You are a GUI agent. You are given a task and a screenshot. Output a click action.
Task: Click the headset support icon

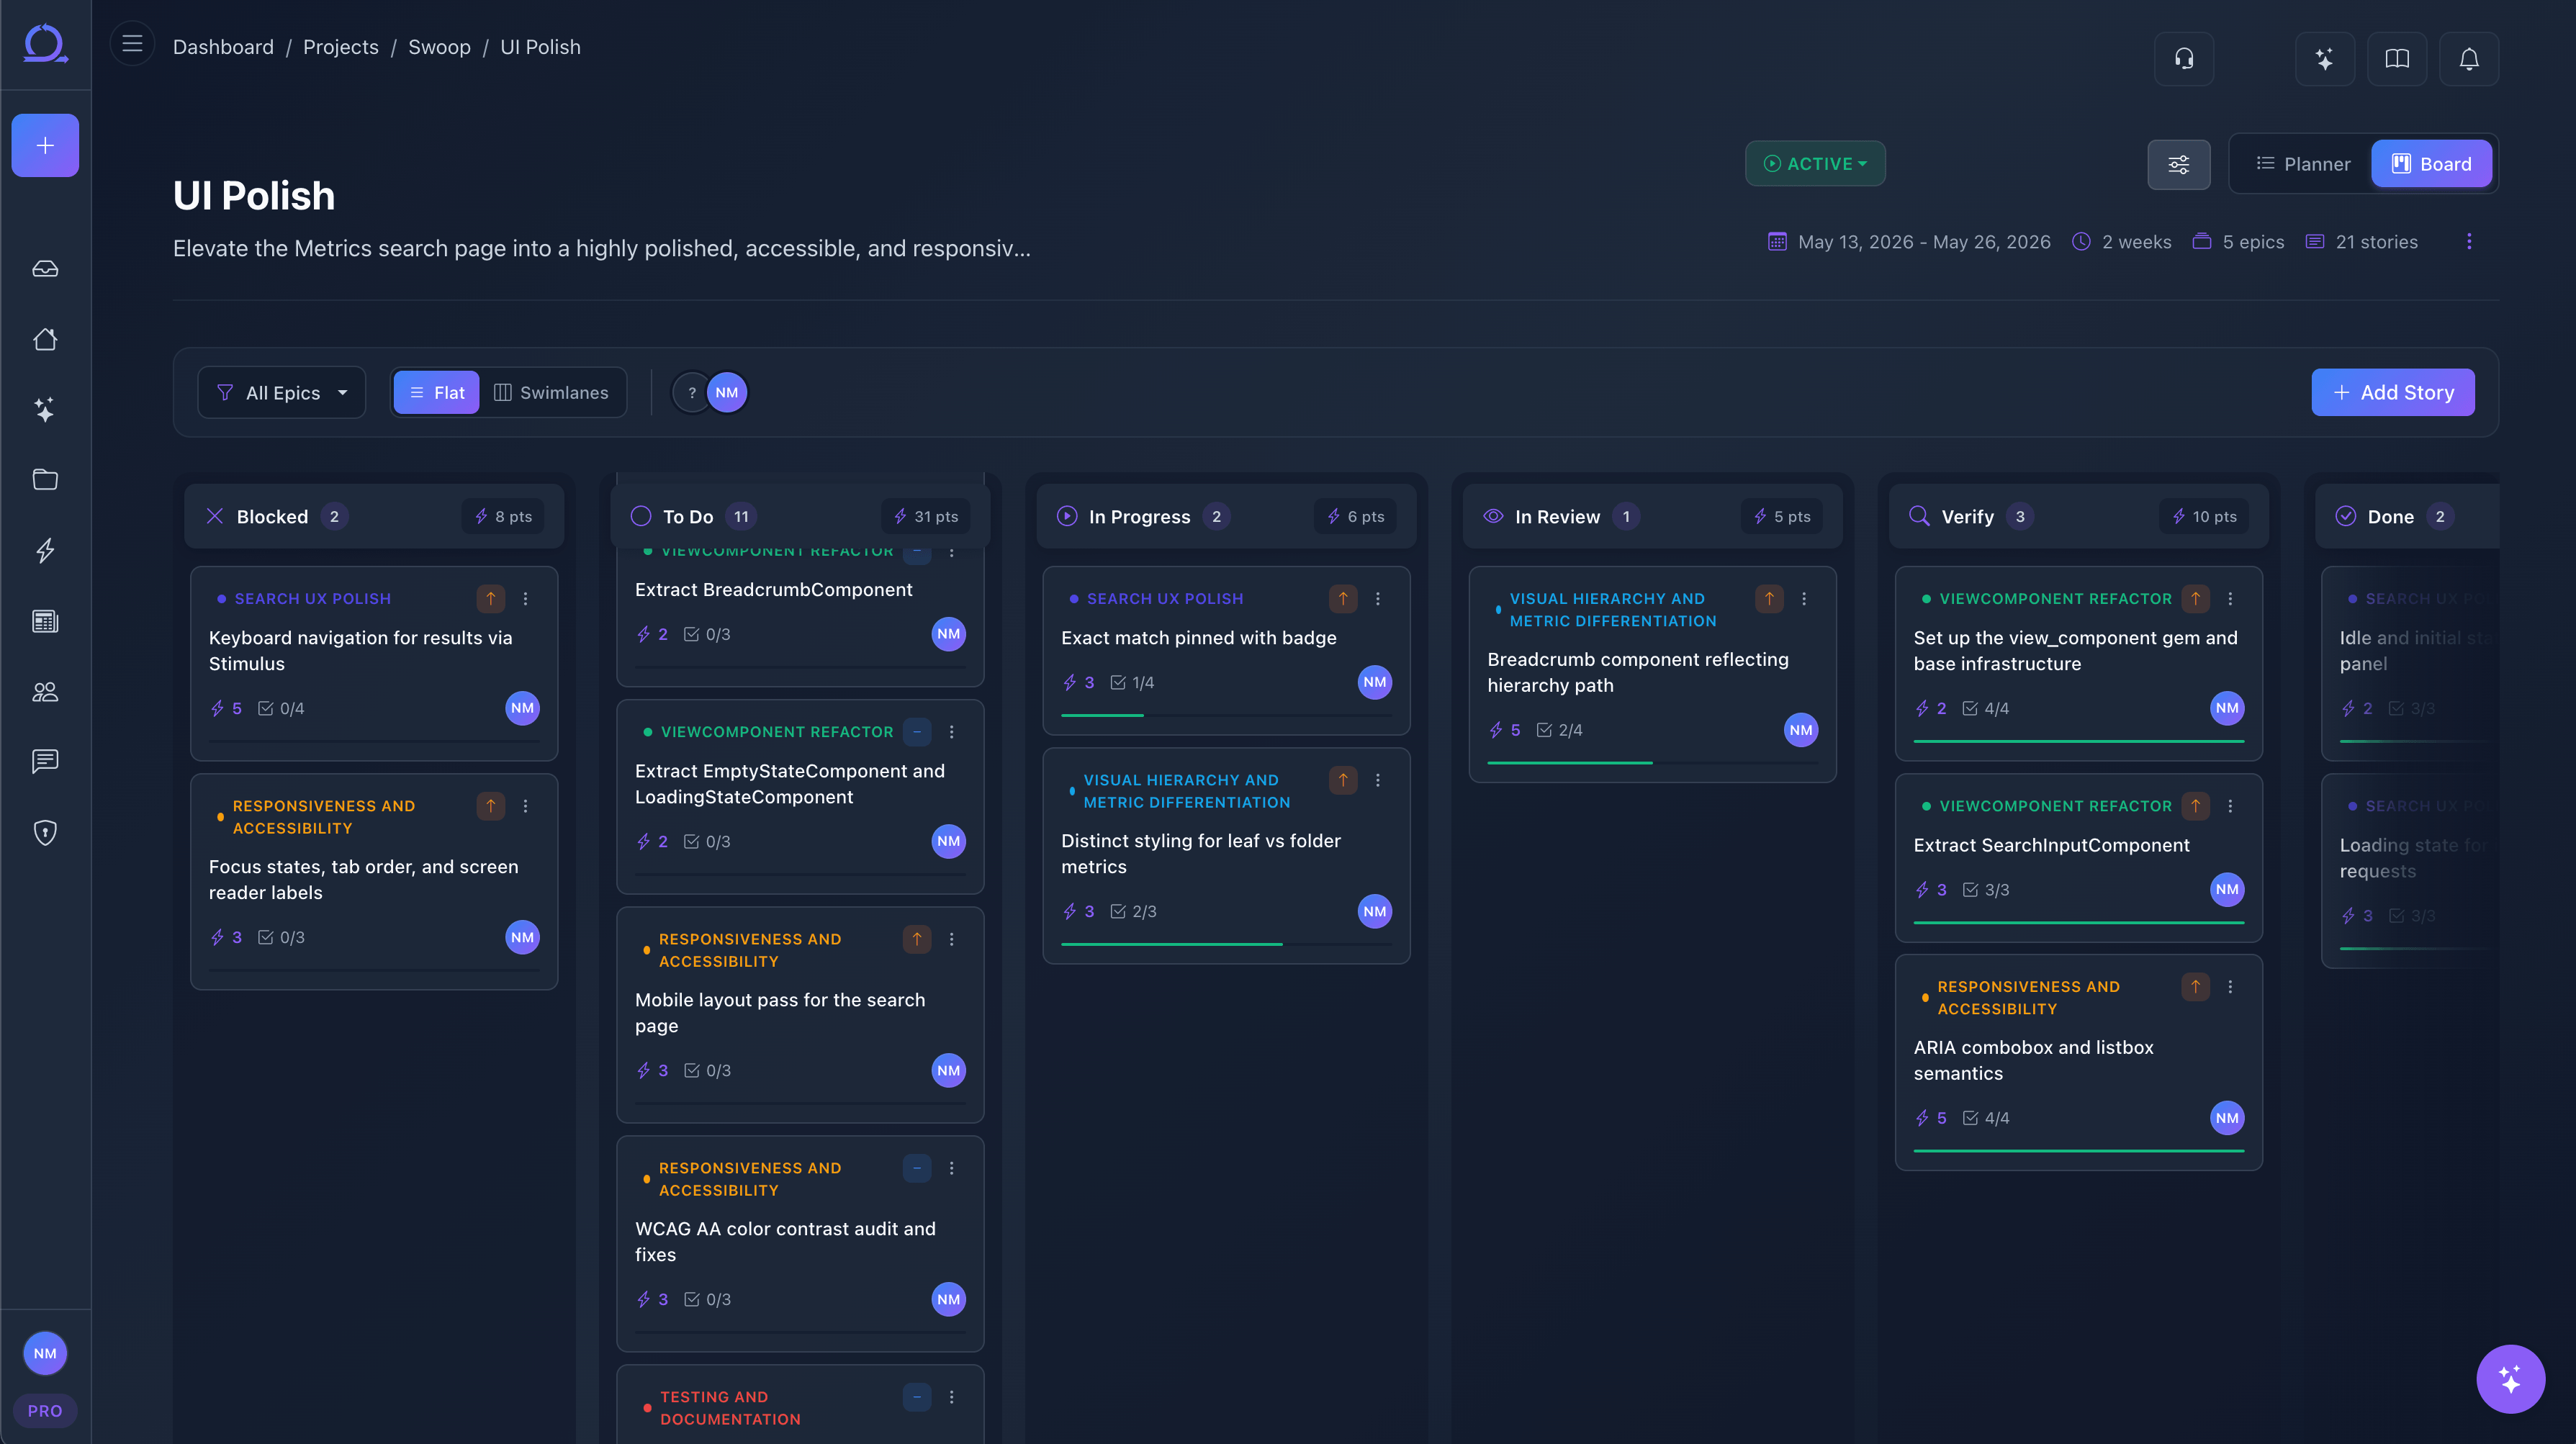[x=2184, y=59]
